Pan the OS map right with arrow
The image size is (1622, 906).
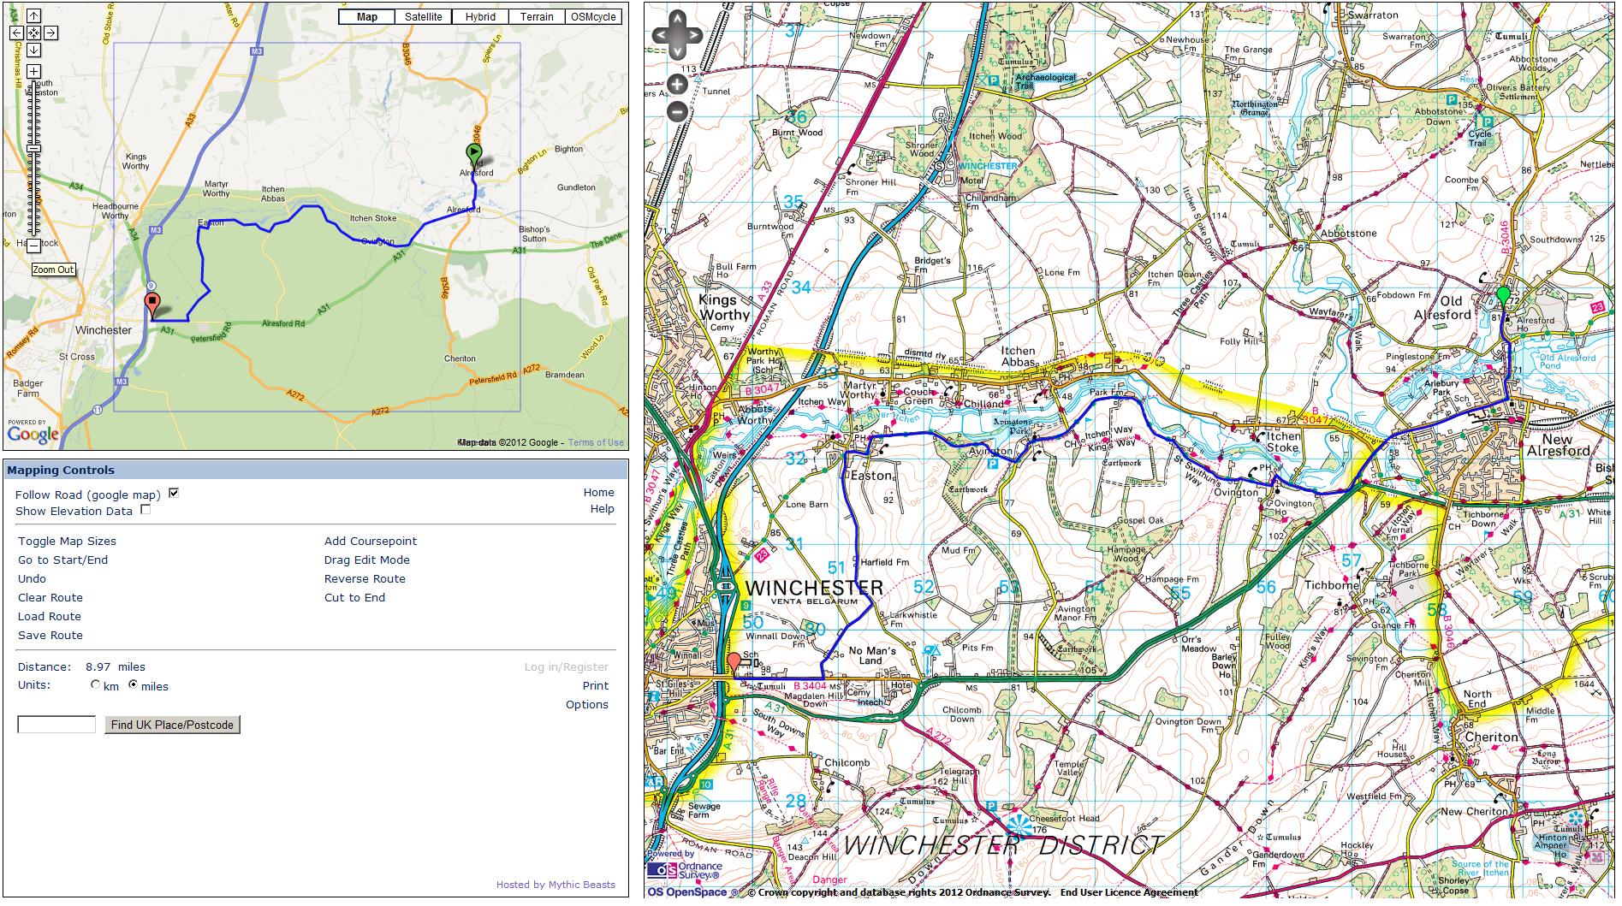point(694,36)
